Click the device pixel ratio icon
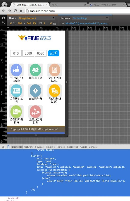The width and height of the screenshot is (130, 201). tap(41, 23)
